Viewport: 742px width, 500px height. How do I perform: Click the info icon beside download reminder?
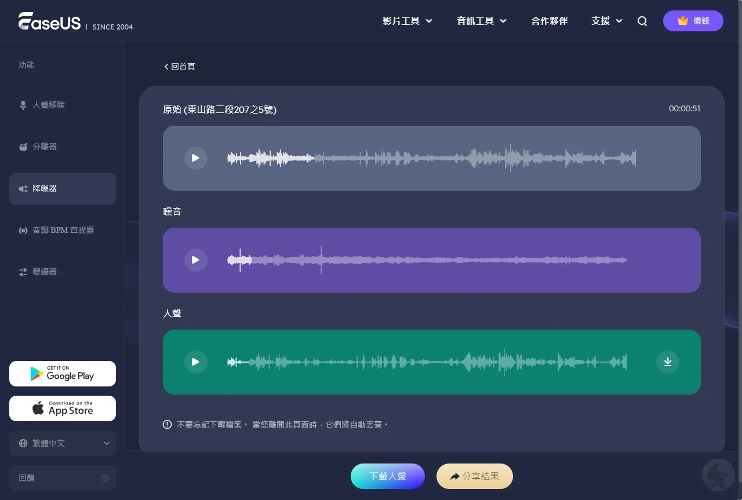click(x=168, y=425)
